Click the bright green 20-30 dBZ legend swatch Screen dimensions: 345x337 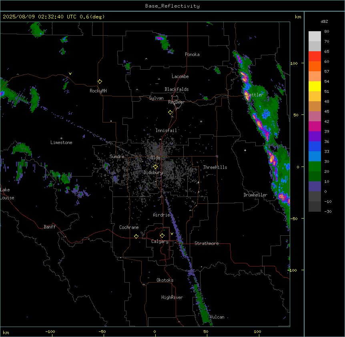(315, 166)
